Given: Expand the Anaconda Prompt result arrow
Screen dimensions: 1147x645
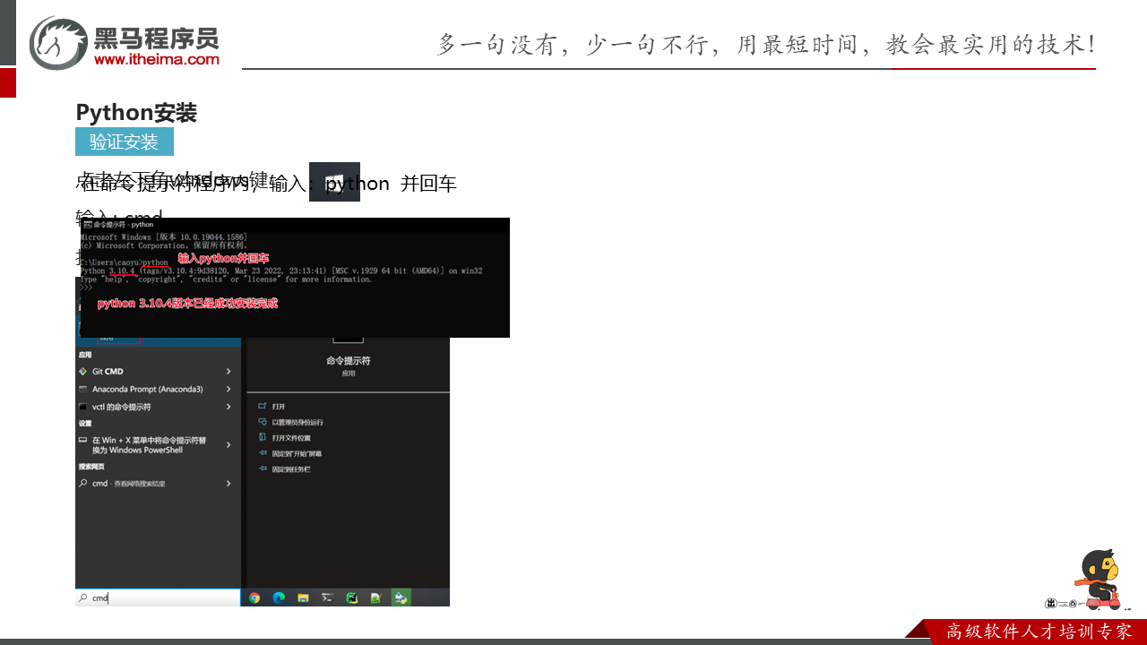Looking at the screenshot, I should tap(229, 390).
